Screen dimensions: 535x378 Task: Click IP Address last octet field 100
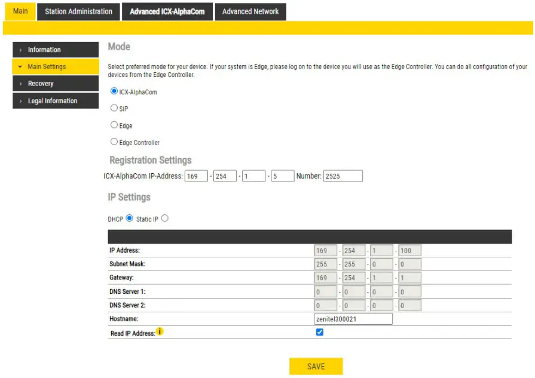click(410, 251)
